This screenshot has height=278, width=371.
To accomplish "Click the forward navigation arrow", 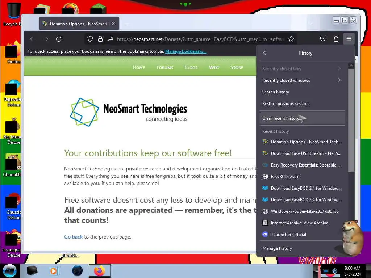I will tap(46, 39).
